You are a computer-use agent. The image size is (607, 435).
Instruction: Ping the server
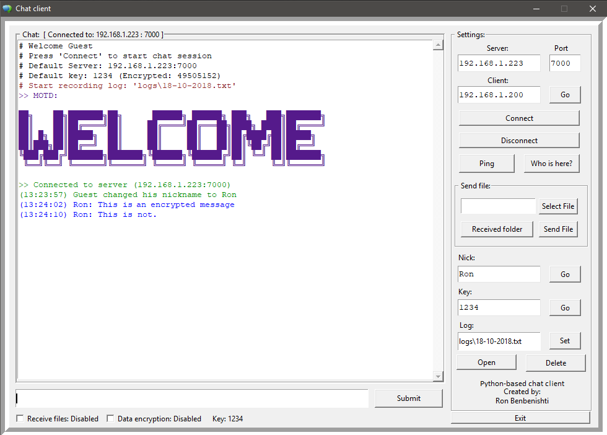pos(487,164)
